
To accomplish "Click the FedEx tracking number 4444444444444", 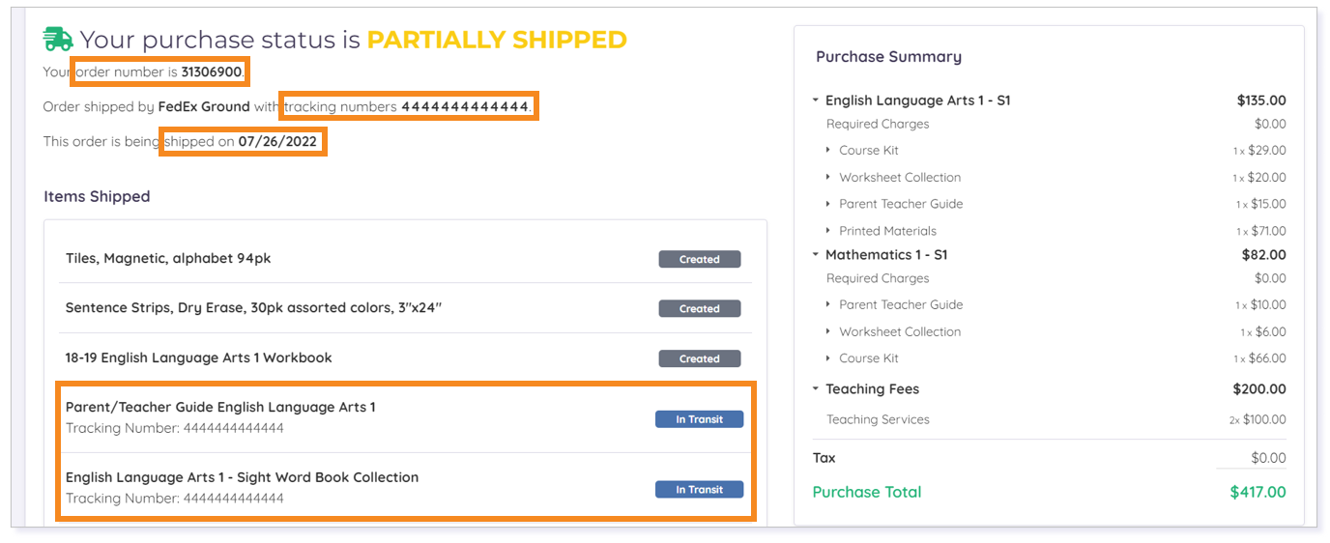I will pyautogui.click(x=466, y=106).
